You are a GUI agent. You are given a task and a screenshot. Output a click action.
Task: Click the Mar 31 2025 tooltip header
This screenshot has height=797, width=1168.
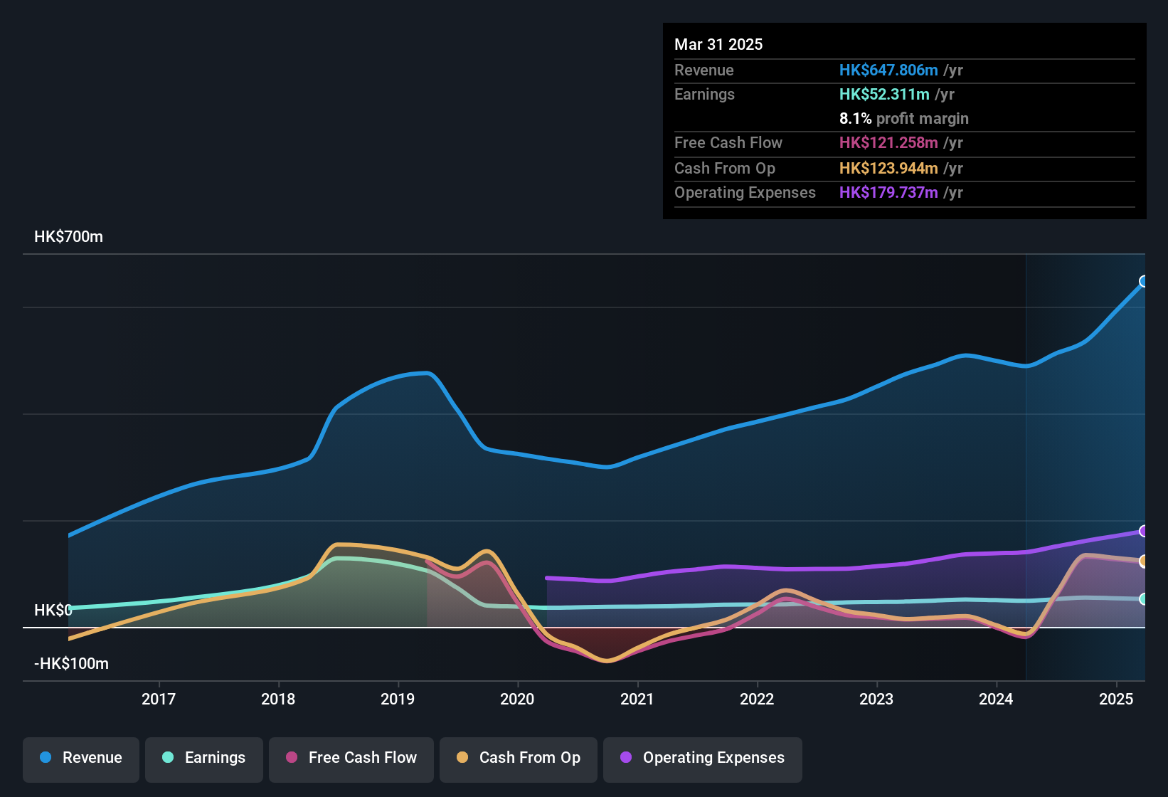tap(718, 44)
